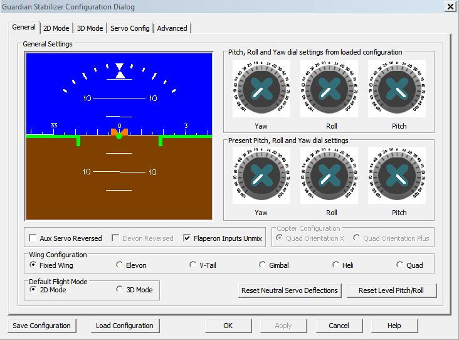Click the Apply button
The width and height of the screenshot is (459, 340).
pos(283,326)
